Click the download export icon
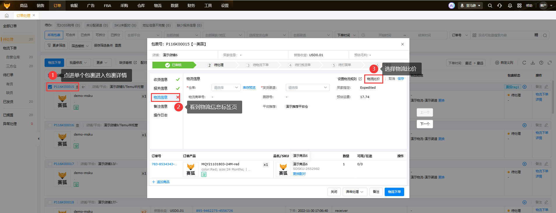This screenshot has width=556, height=213. [x=533, y=63]
